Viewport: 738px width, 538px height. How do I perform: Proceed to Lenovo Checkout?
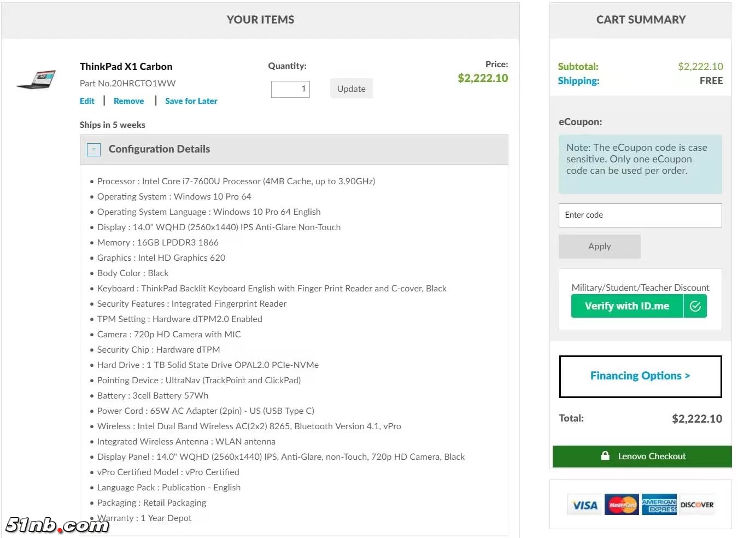pyautogui.click(x=642, y=457)
